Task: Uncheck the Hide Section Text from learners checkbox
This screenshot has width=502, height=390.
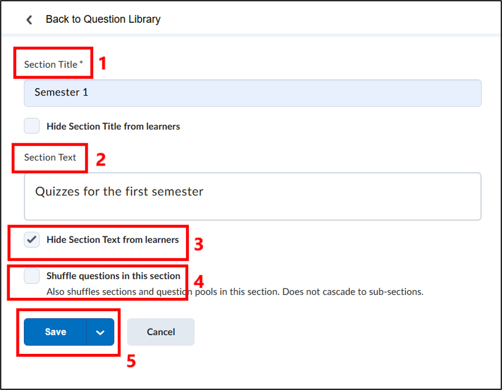Action: 32,239
